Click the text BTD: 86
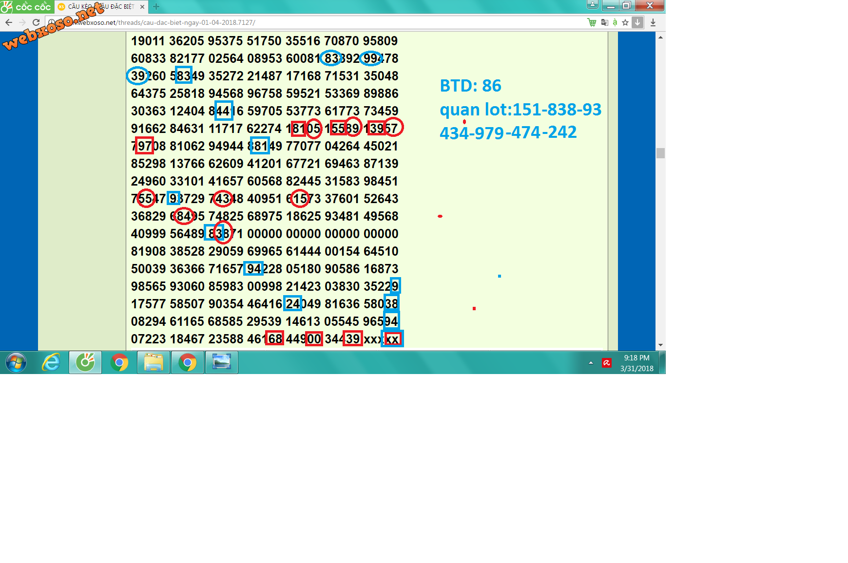 [x=470, y=86]
